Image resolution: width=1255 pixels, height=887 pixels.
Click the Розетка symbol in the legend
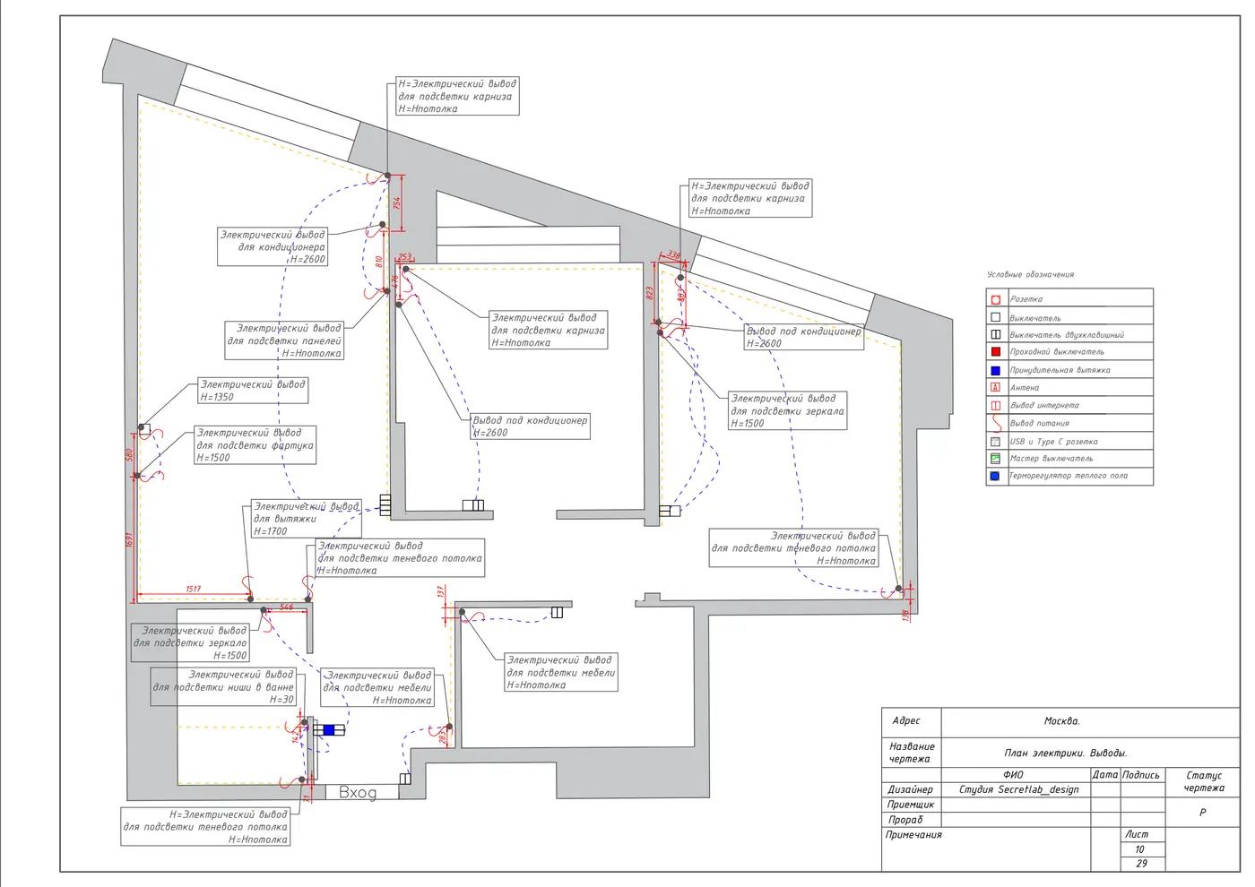(x=995, y=299)
